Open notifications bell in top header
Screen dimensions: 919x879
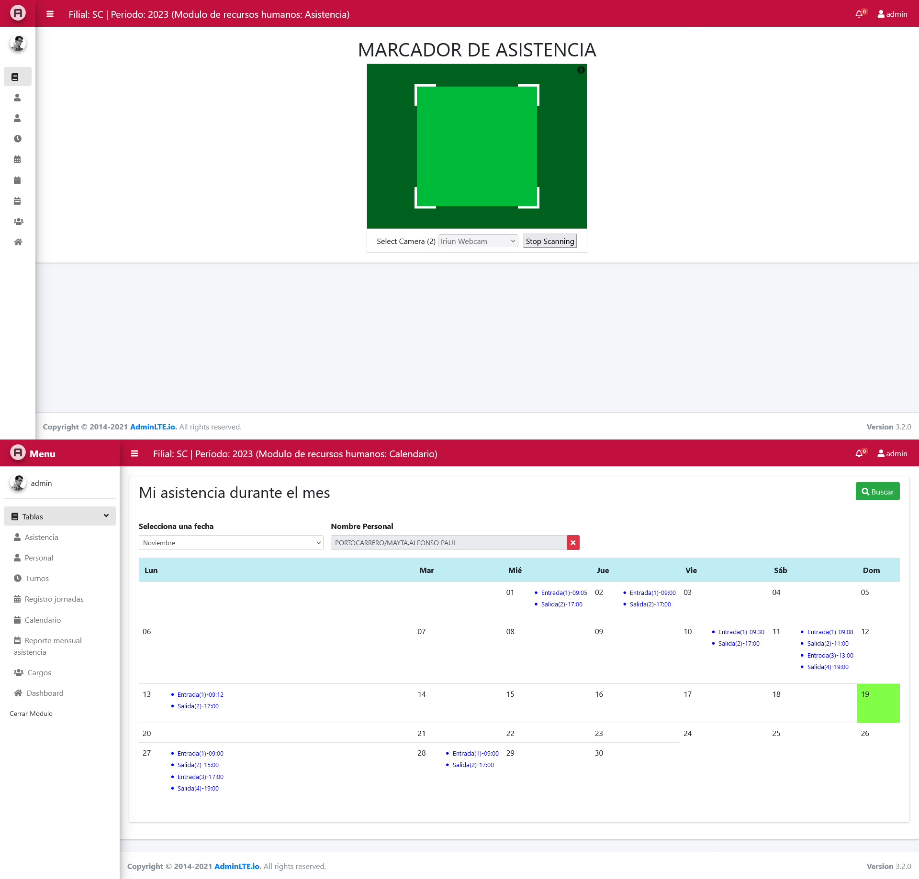[860, 14]
